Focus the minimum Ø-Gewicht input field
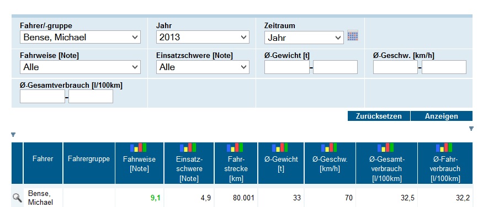Viewport: 483px width, 207px height. tap(287, 67)
